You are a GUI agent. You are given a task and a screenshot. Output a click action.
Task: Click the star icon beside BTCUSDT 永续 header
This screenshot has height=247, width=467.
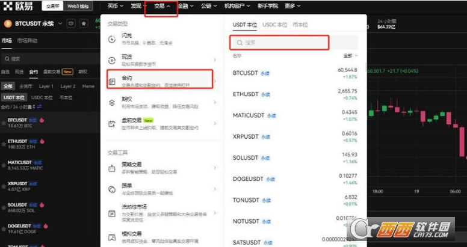click(82, 23)
